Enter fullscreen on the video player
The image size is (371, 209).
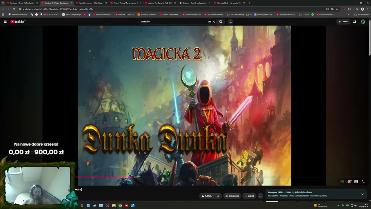pyautogui.click(x=363, y=182)
